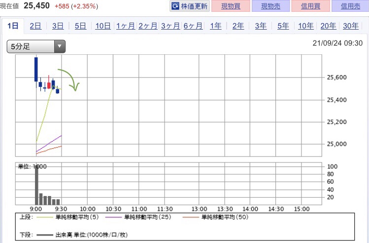Refresh the stock price with 株価更新
This screenshot has width=369, height=243.
coord(190,6)
